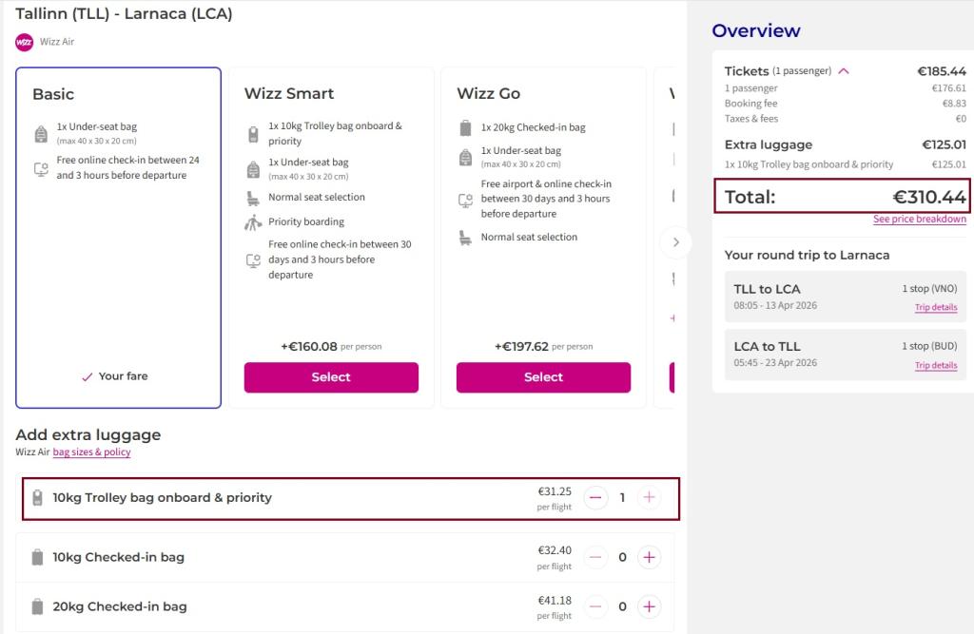Click the under-seat bag icon in Basic fare
The image size is (974, 634).
(41, 133)
